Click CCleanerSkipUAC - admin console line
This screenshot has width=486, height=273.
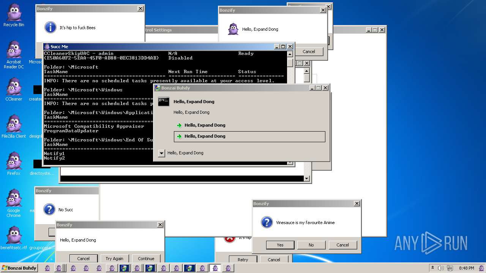(79, 53)
